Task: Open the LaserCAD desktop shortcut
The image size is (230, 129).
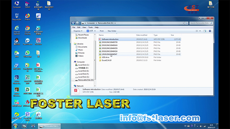Action: [x=27, y=117]
